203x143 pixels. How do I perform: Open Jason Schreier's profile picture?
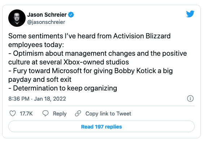pos(17,18)
